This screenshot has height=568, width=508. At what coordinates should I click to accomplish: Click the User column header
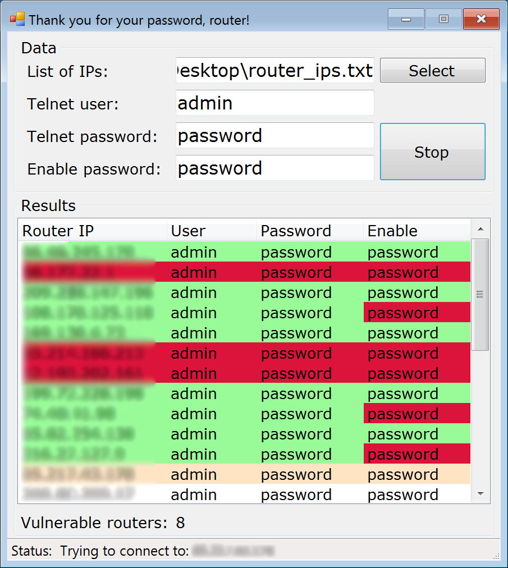click(x=212, y=231)
